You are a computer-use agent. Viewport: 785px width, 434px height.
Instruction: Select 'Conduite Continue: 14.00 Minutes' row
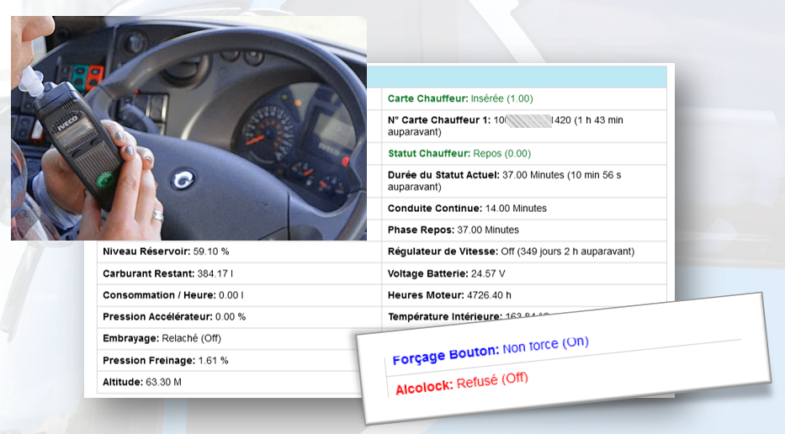point(524,209)
